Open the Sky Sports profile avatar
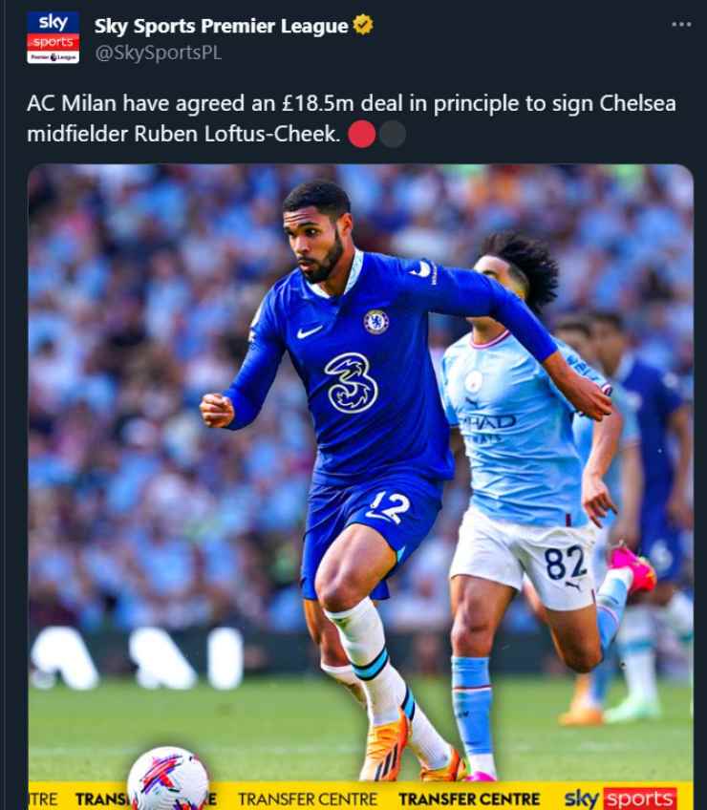 (53, 37)
